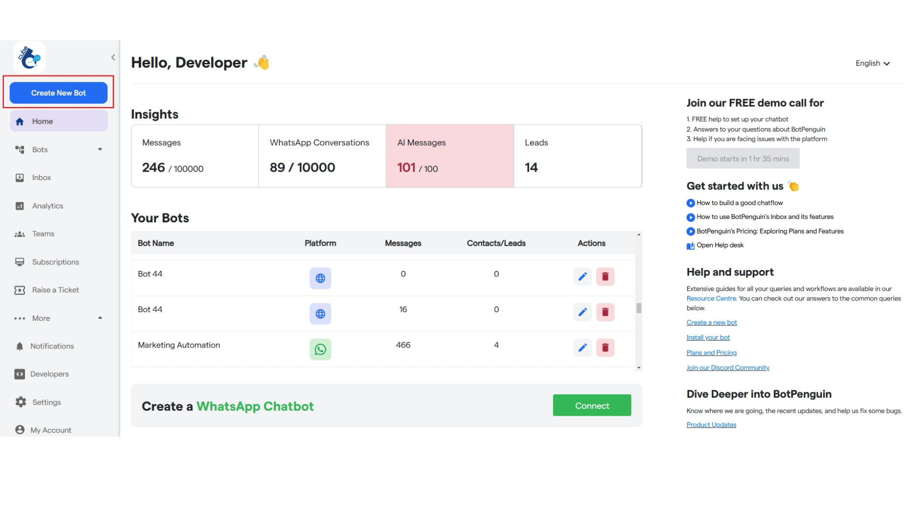Open Analytics in the sidebar

point(48,206)
